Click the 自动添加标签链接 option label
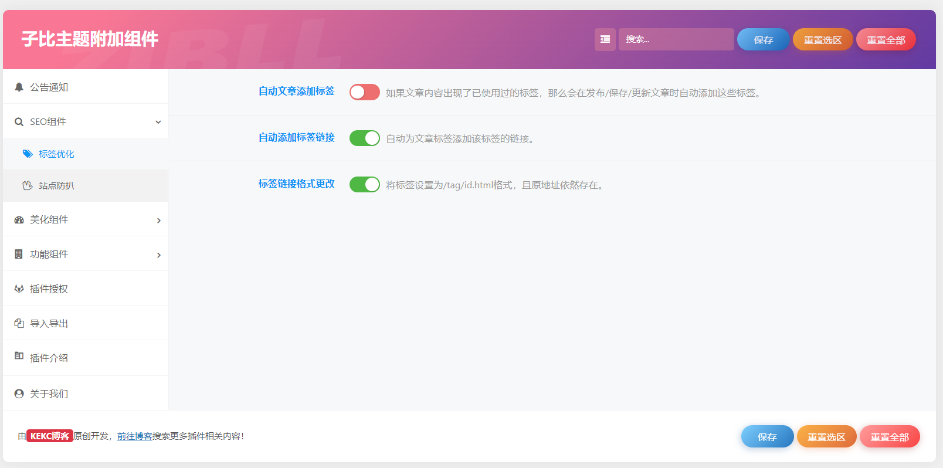 297,137
